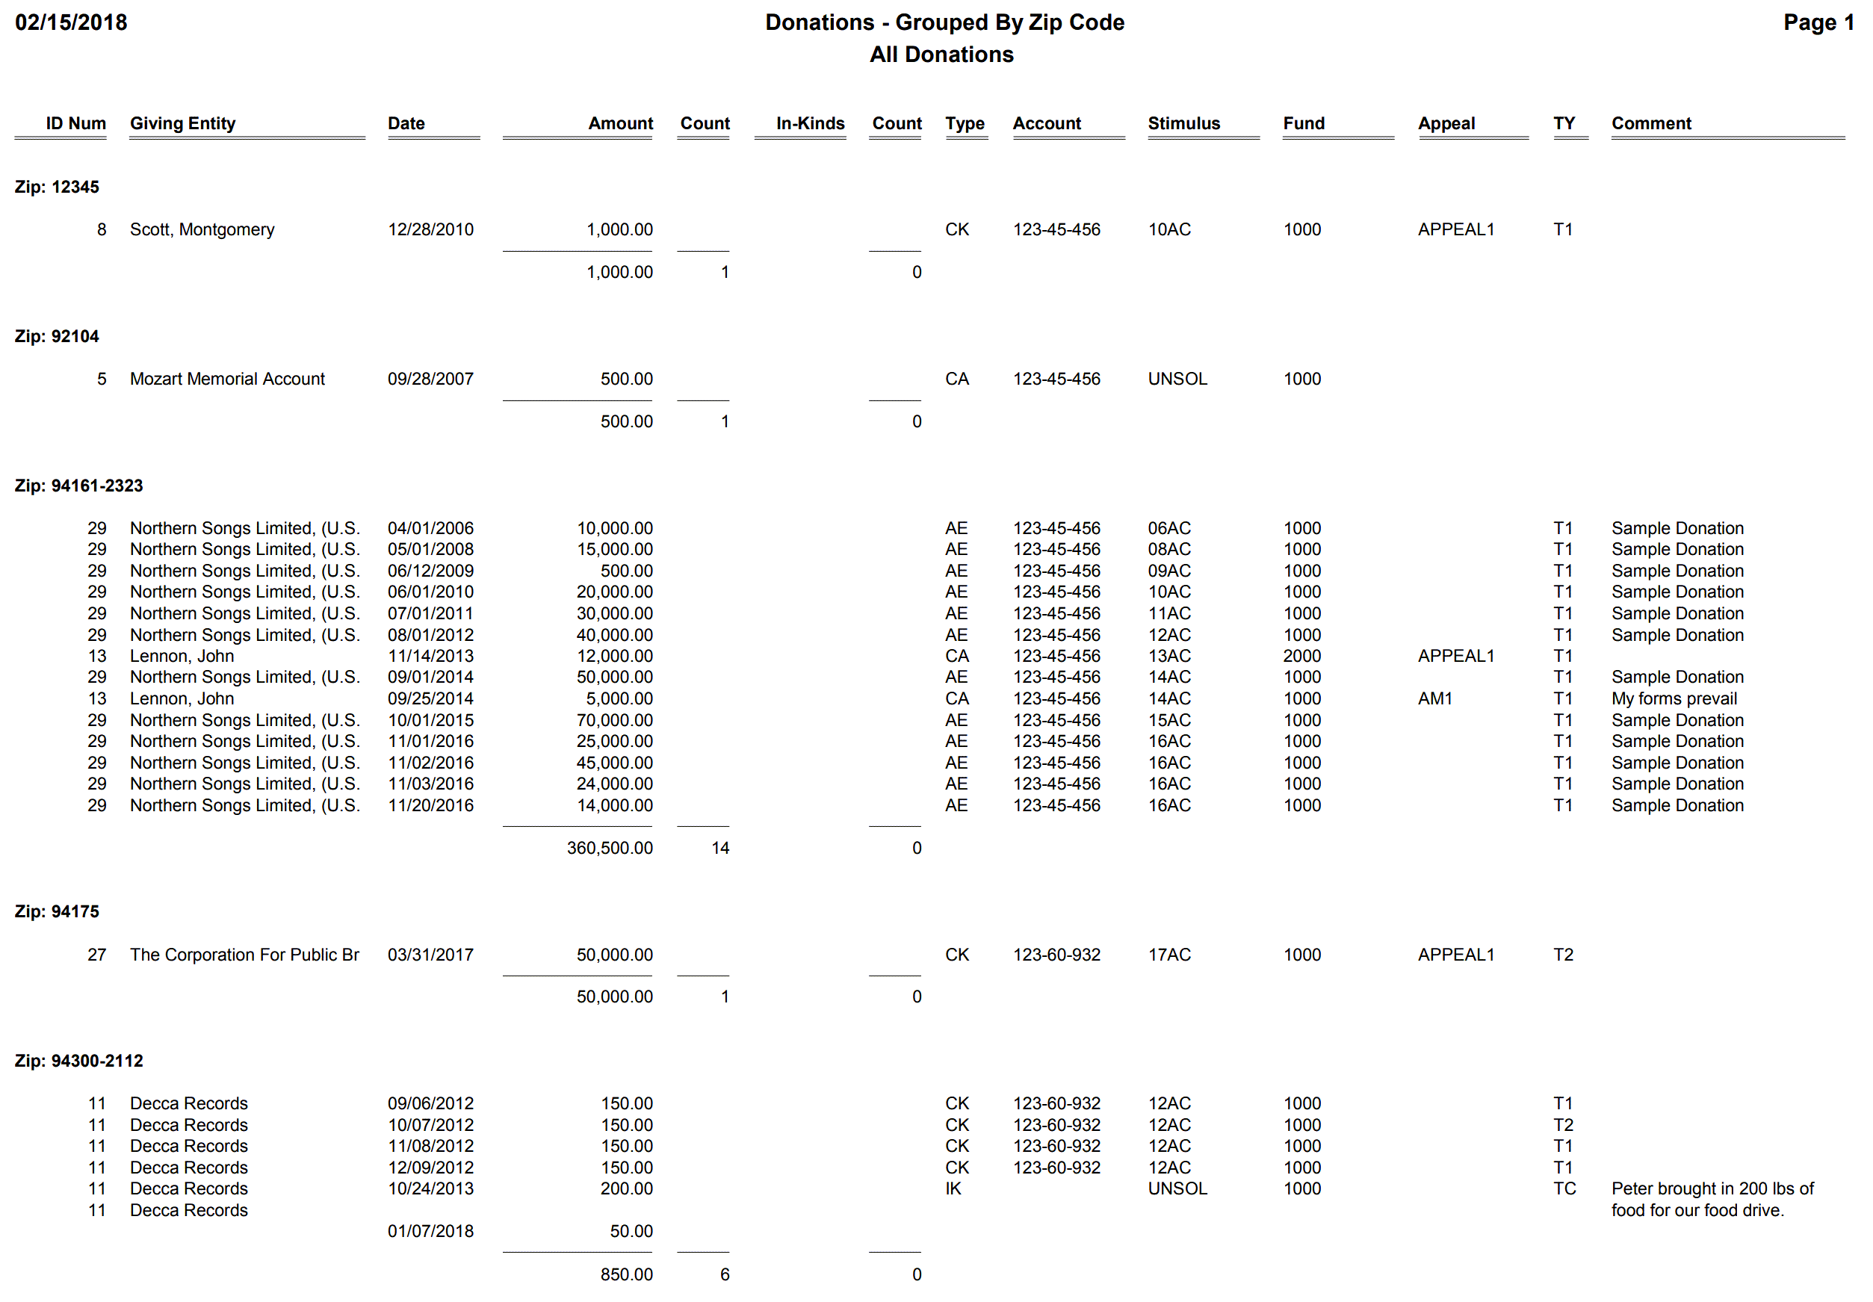Click the Account column header
The image size is (1873, 1302).
click(1047, 123)
